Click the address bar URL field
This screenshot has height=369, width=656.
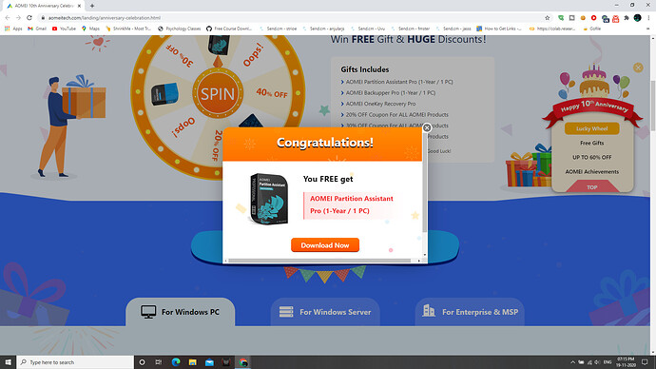293,18
